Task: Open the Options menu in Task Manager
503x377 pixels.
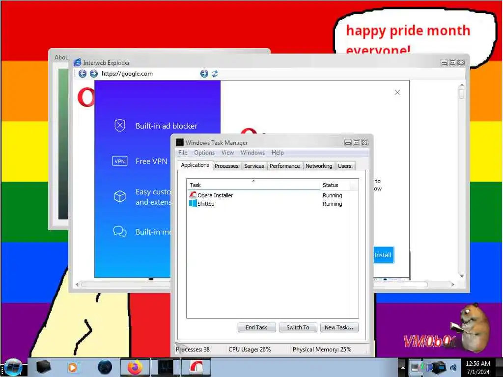Action: (x=204, y=153)
